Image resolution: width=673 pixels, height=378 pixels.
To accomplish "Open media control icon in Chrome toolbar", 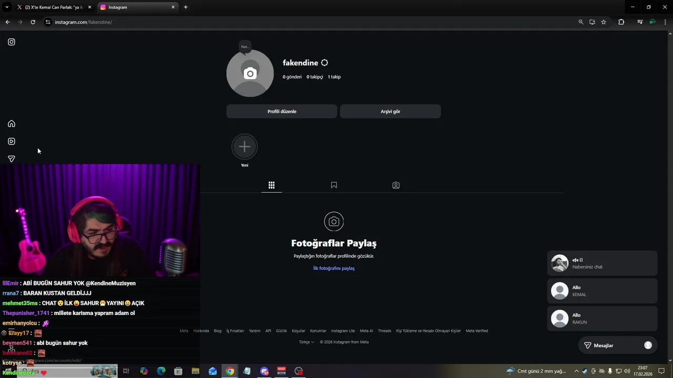I will (640, 22).
